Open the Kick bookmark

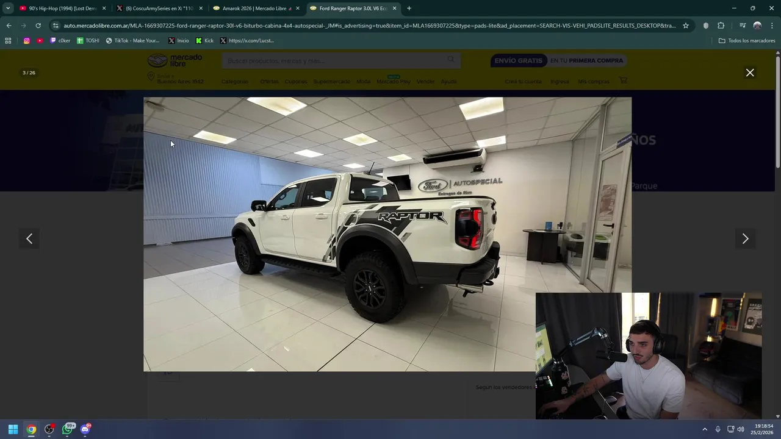coord(205,41)
